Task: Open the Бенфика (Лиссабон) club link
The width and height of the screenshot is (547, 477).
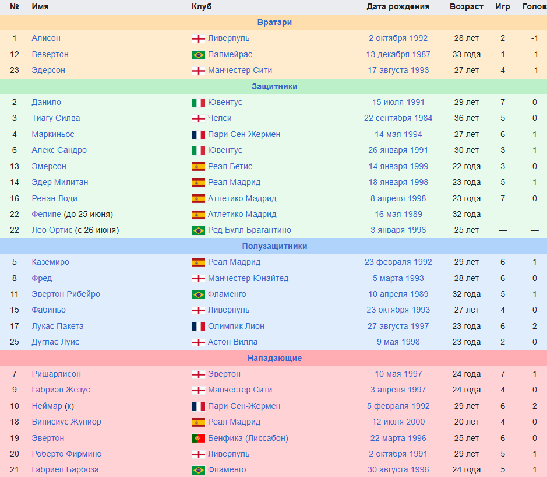Action: pos(248,438)
